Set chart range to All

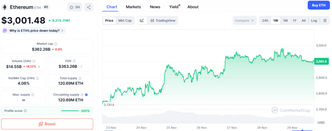pyautogui.click(x=303, y=20)
